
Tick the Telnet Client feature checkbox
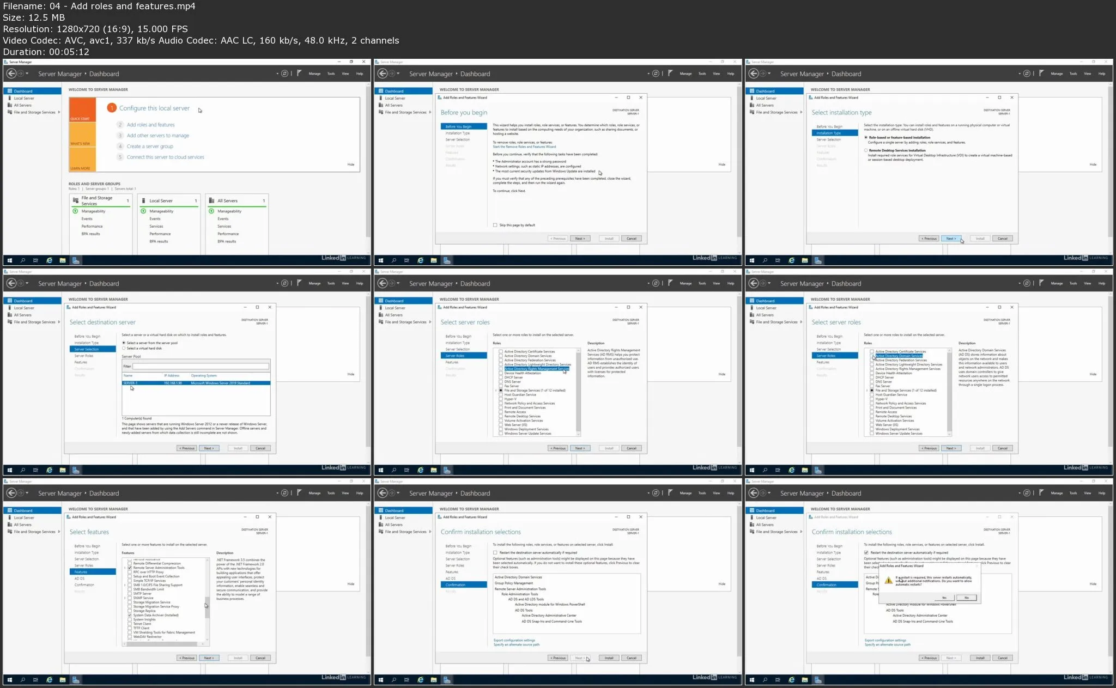coord(130,624)
